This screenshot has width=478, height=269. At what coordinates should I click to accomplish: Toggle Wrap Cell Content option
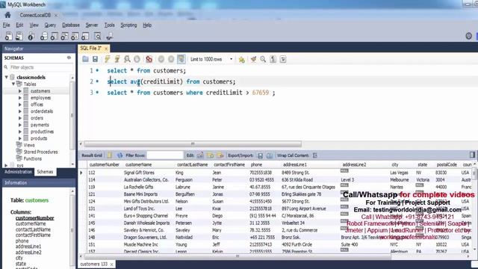315,155
